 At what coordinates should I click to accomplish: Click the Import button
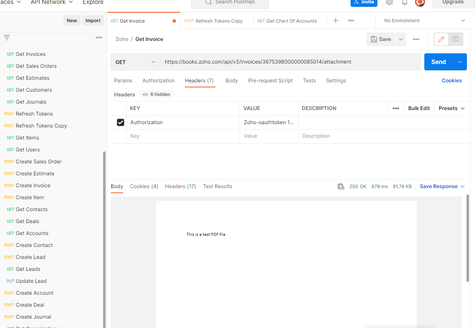click(x=93, y=20)
